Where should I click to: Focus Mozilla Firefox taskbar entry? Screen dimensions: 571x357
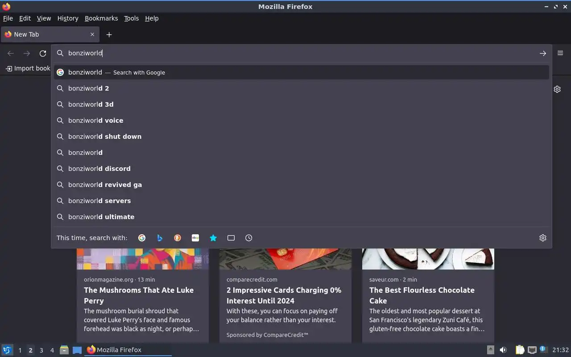pyautogui.click(x=128, y=350)
